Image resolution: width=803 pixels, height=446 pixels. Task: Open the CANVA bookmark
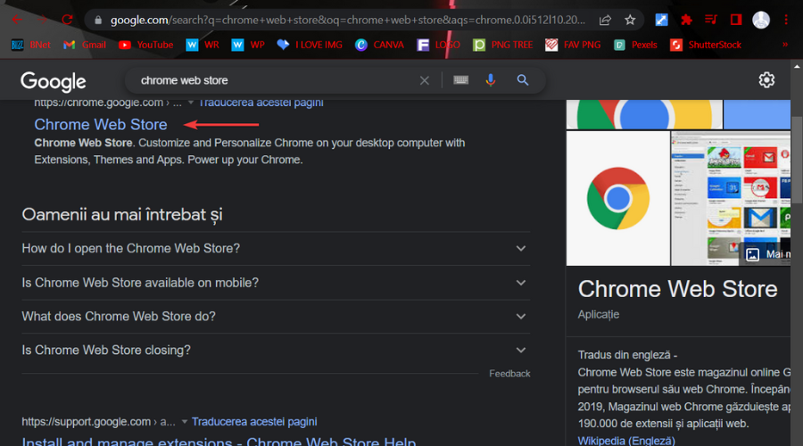(379, 45)
